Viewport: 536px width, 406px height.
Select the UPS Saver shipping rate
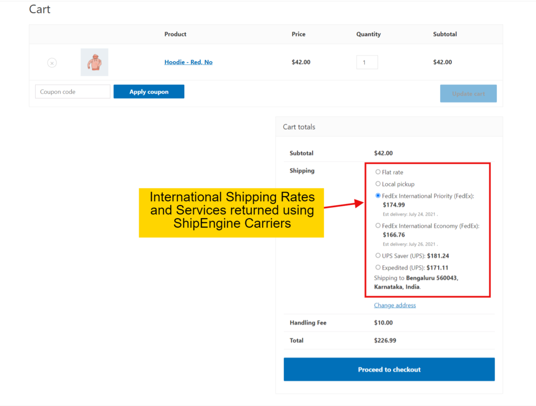click(x=378, y=255)
